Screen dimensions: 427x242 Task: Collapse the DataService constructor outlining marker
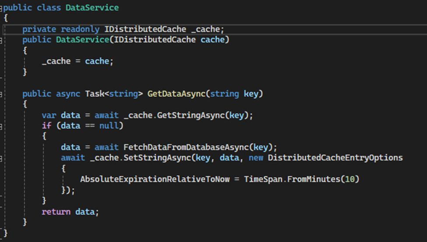[1, 41]
